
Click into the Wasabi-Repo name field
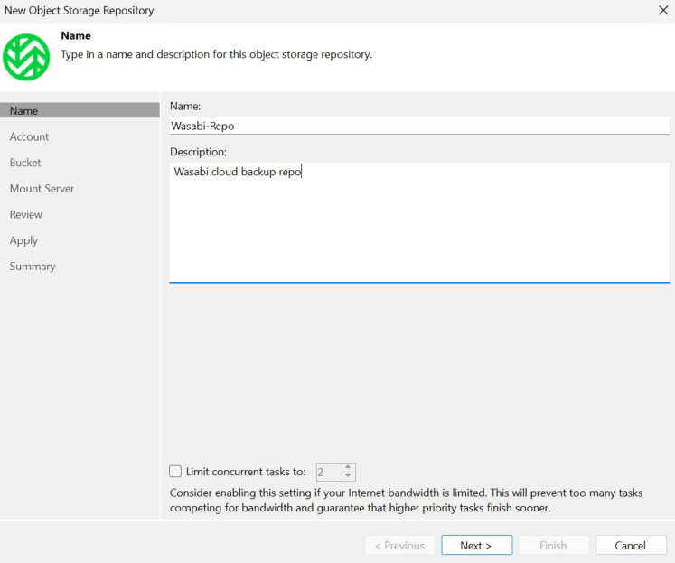coord(419,126)
